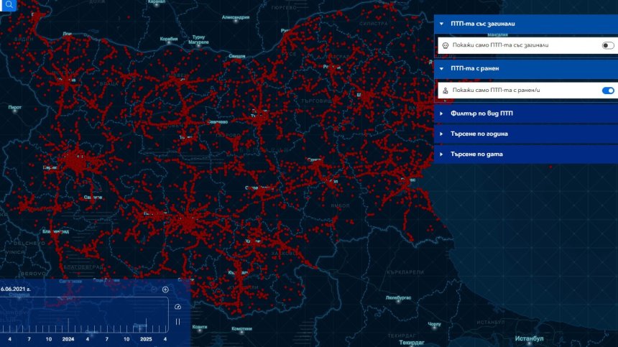Screen dimensions: 618x347
Task: Pause the timeline animation
Action: [177, 321]
